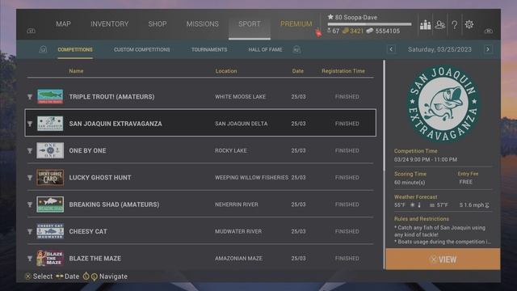The image size is (517, 291).
Task: Click trophy icon beside Lucky Ghost Hunt
Action: 30,178
